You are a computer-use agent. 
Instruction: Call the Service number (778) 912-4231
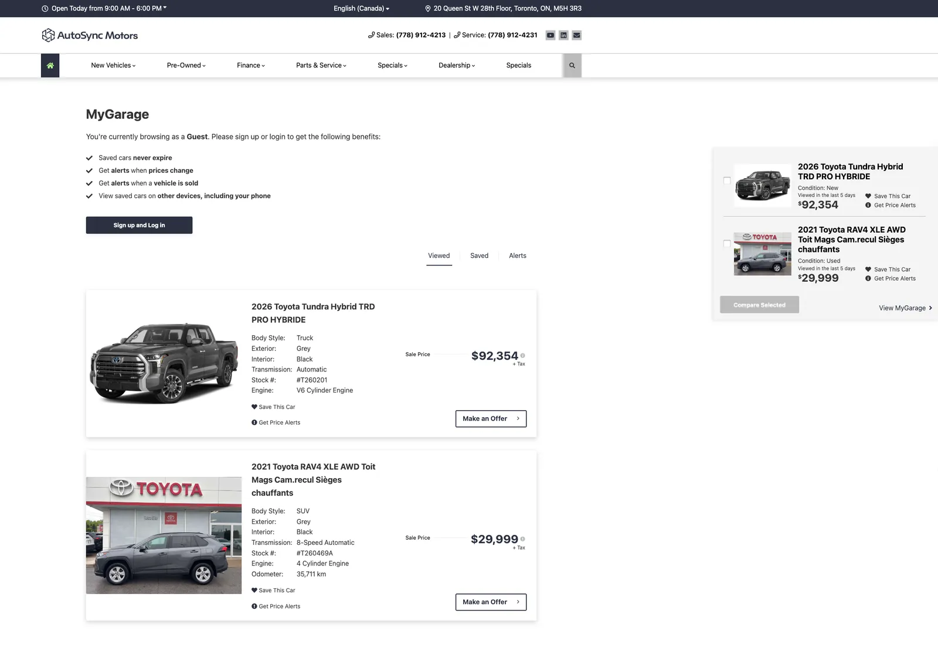tap(512, 35)
